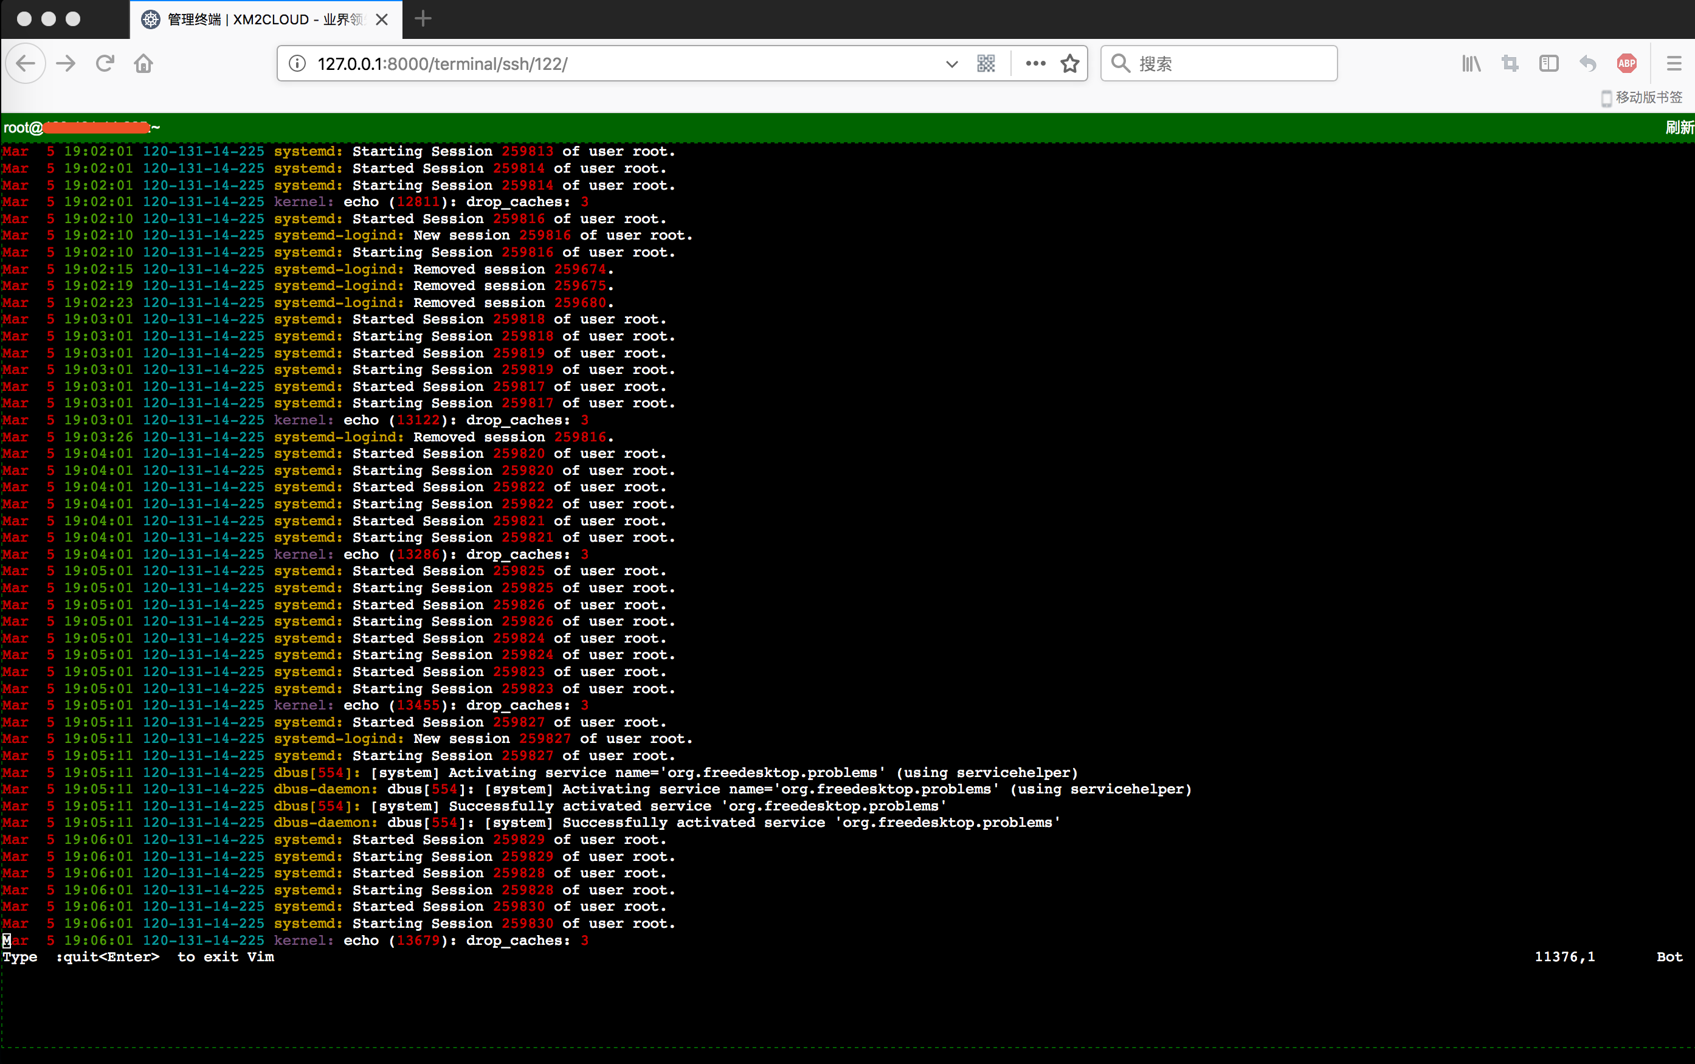The image size is (1695, 1064).
Task: Expand the address bar history dropdown
Action: (951, 63)
